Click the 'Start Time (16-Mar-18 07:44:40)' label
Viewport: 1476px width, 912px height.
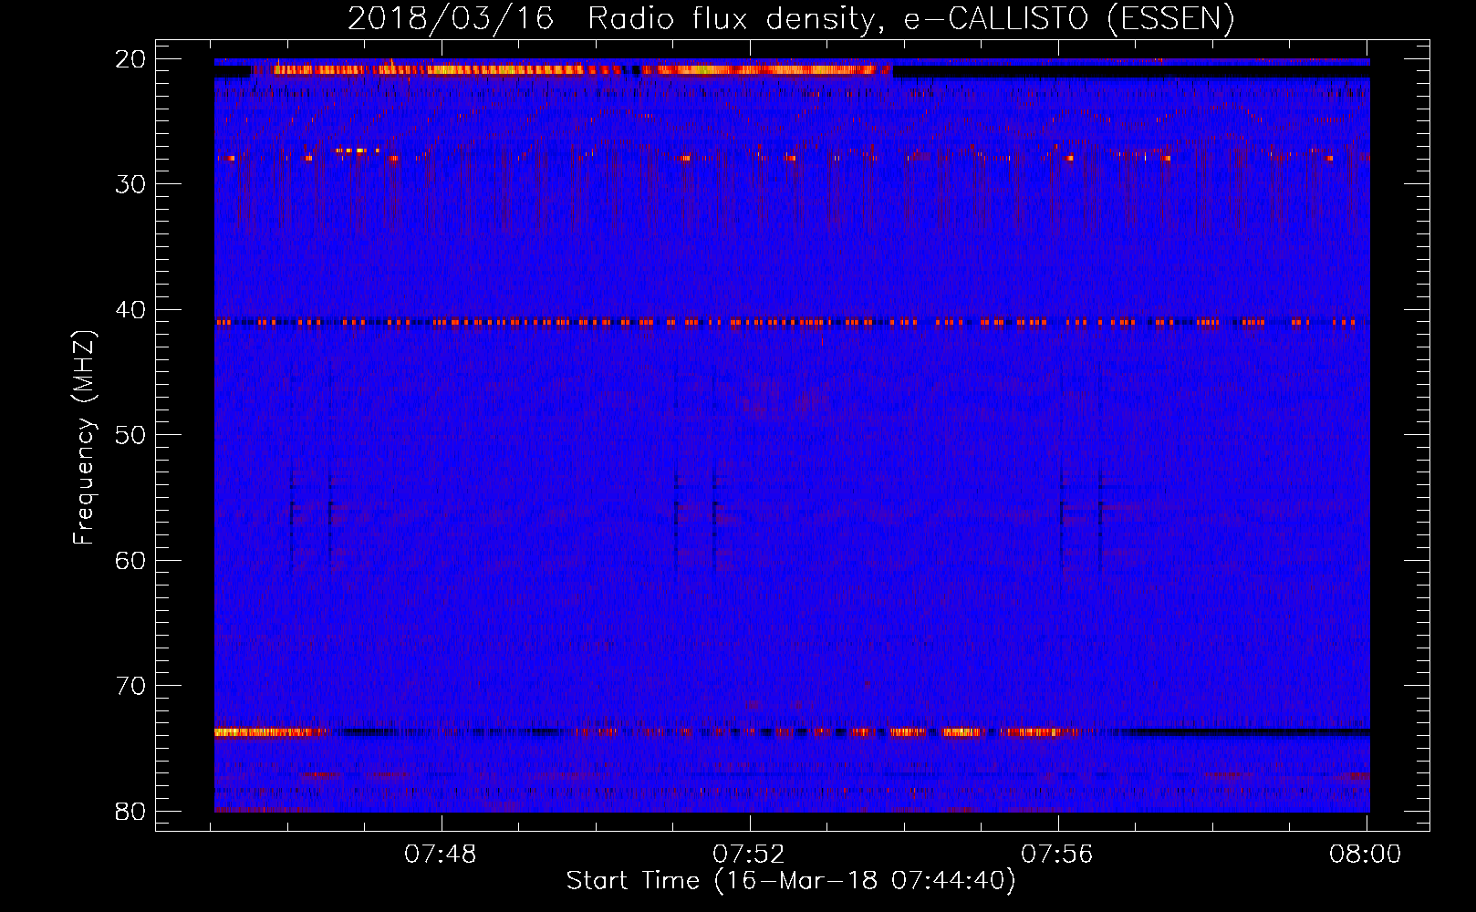tap(791, 881)
